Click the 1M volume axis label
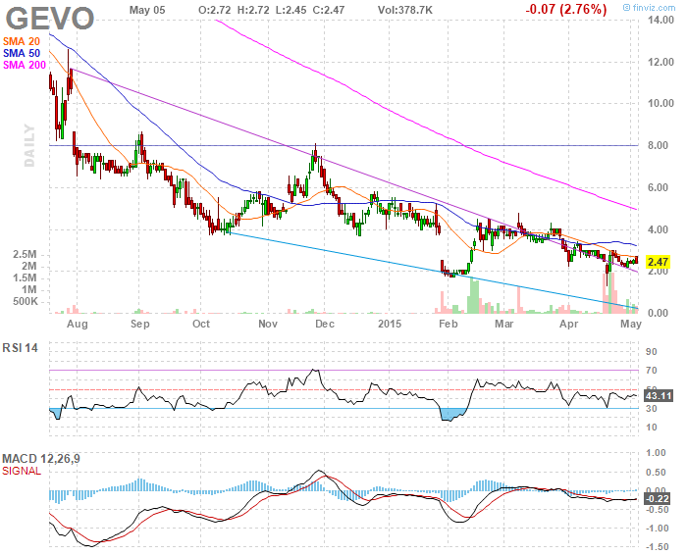Screen dimensions: 687x555 coord(29,289)
